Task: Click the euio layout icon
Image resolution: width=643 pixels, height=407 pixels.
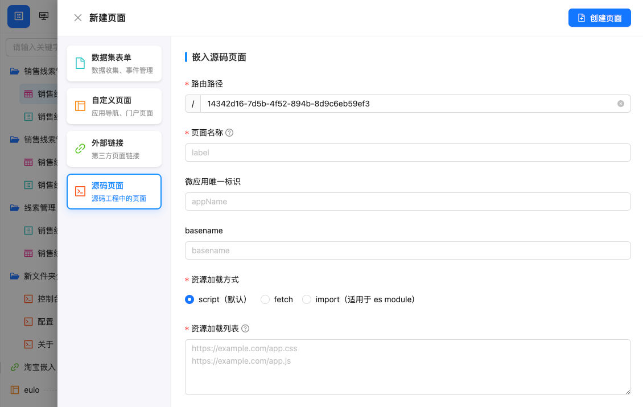Action: 15,390
